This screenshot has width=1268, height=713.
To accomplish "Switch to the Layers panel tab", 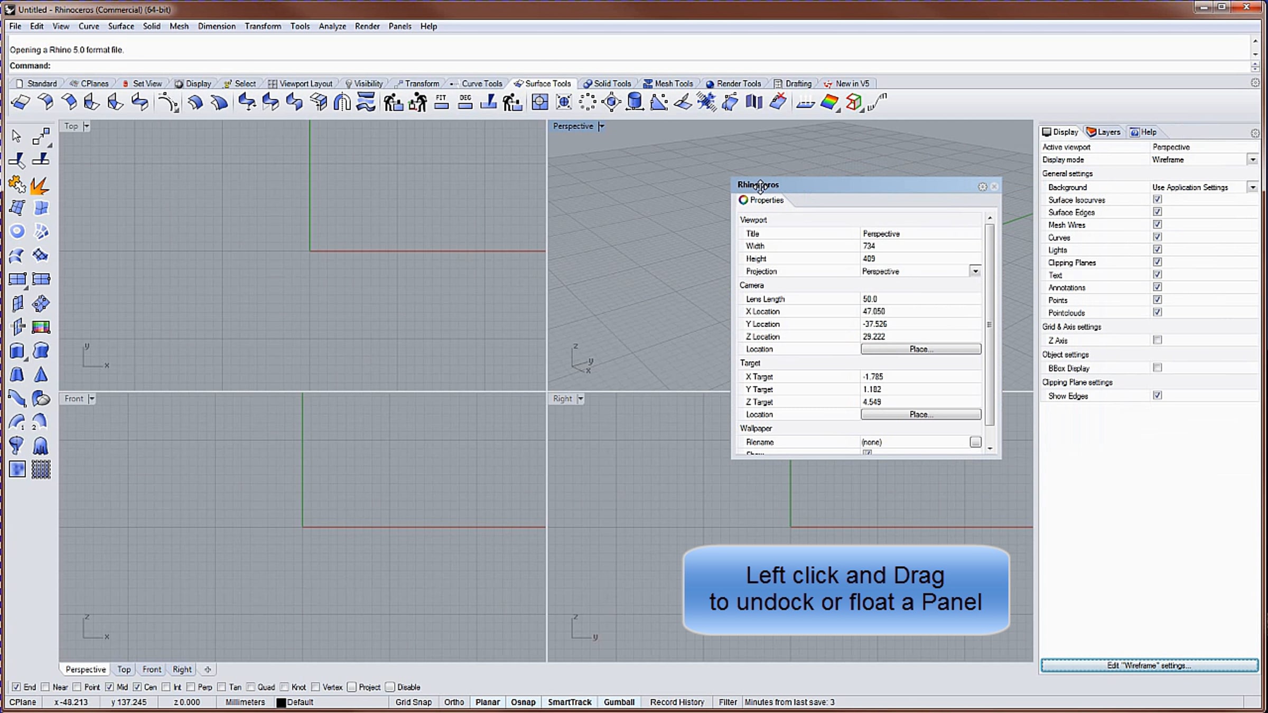I will click(1104, 132).
